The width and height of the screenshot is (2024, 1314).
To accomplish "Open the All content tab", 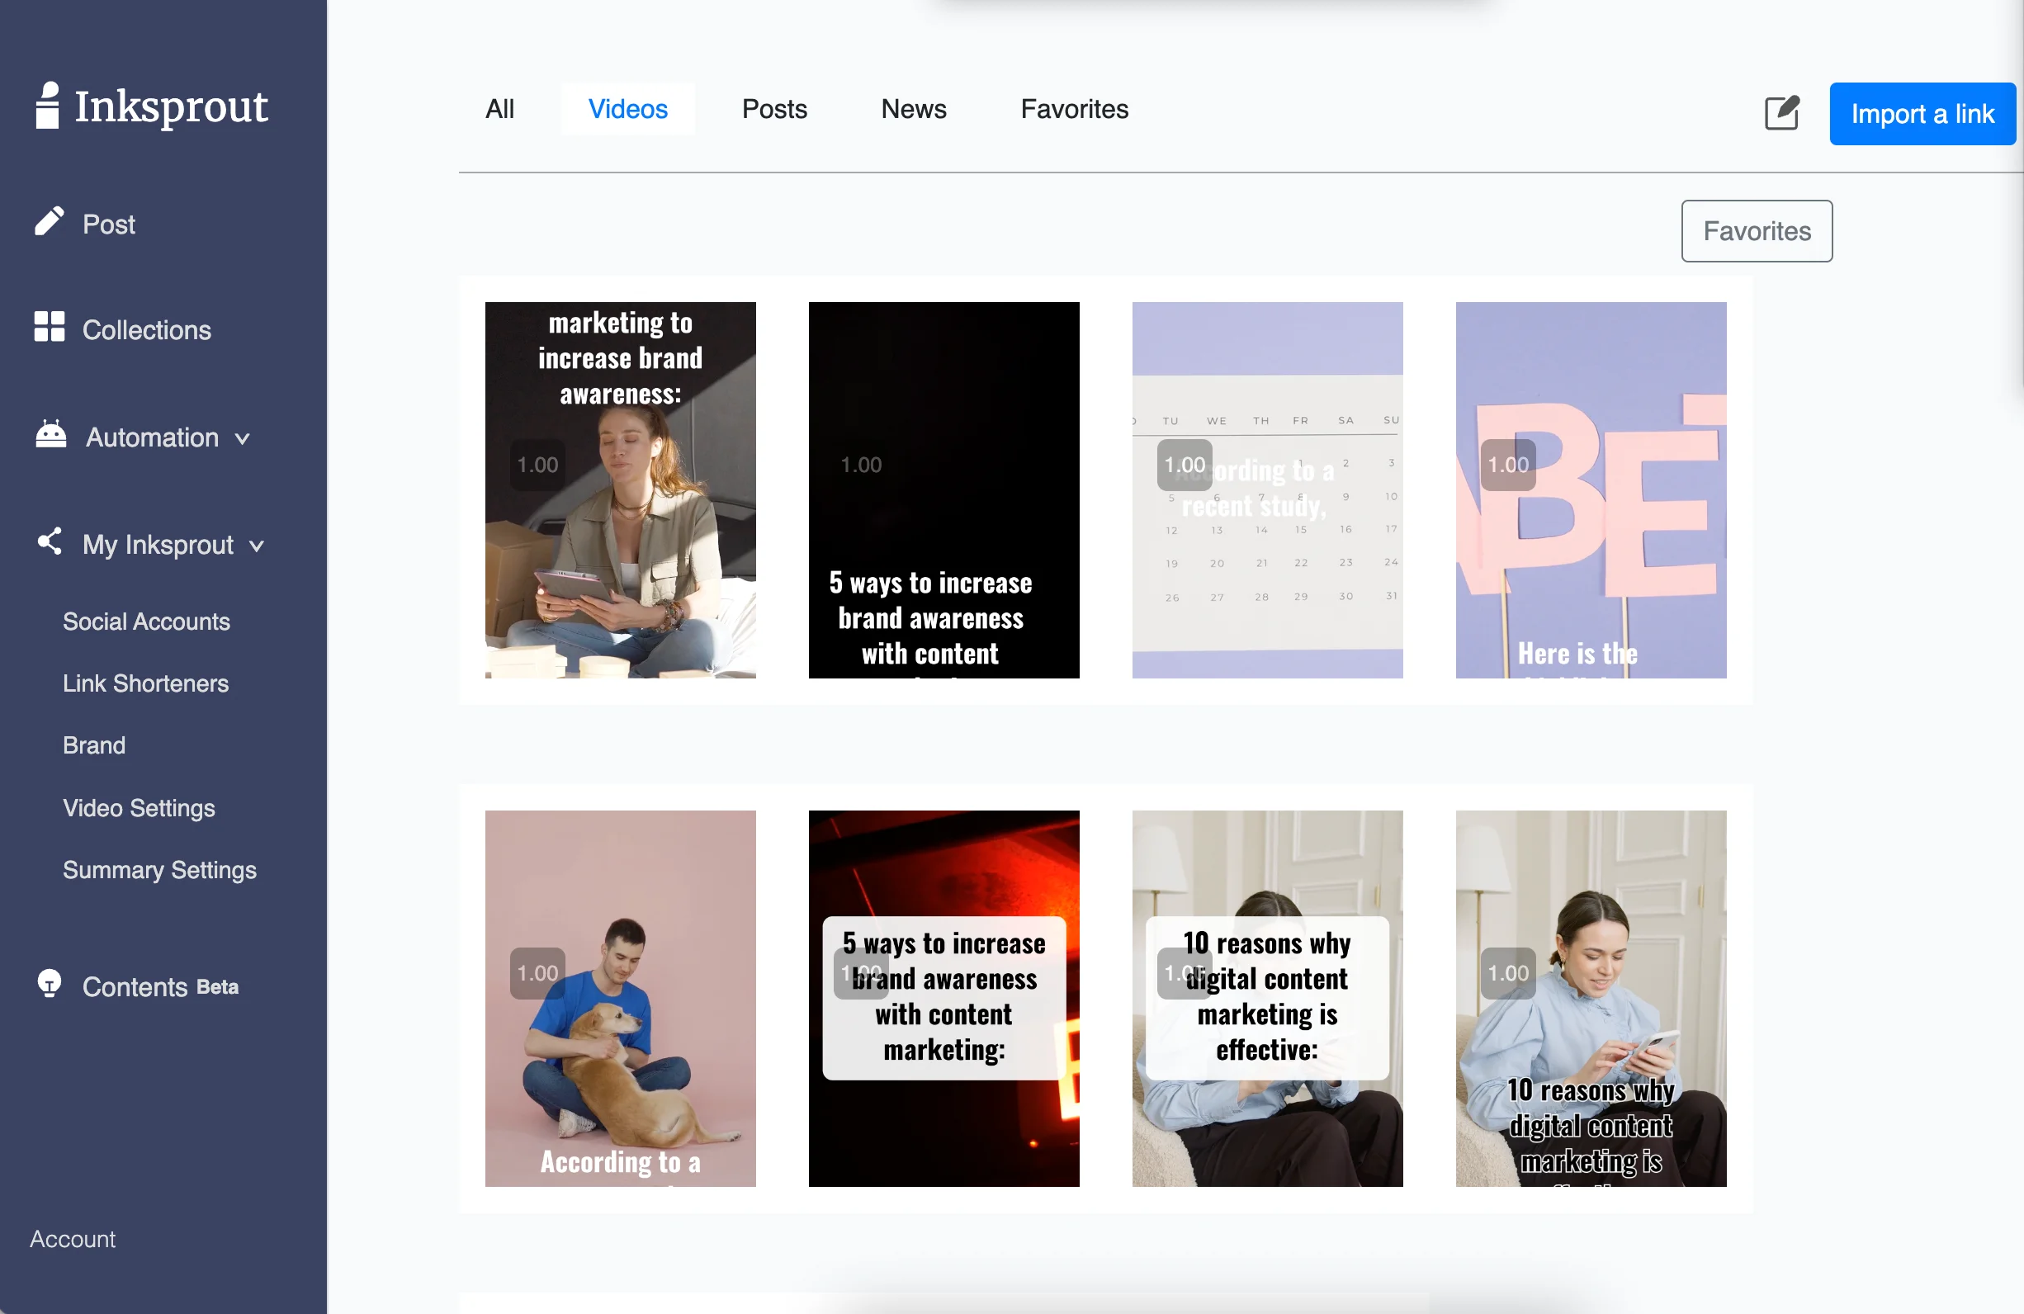I will [x=501, y=109].
